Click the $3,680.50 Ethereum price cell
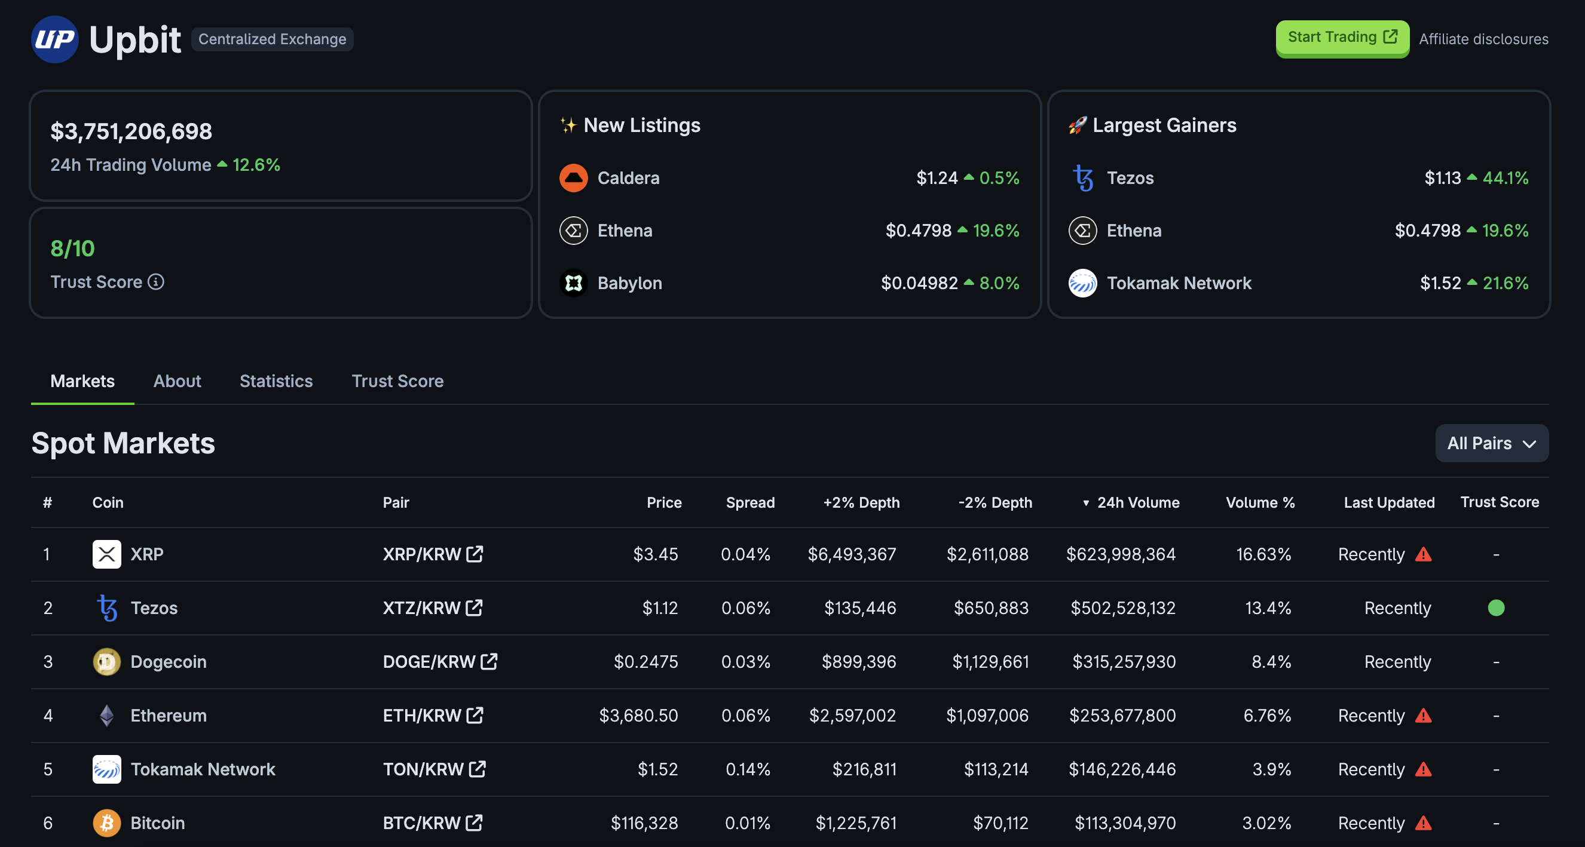 coord(639,716)
